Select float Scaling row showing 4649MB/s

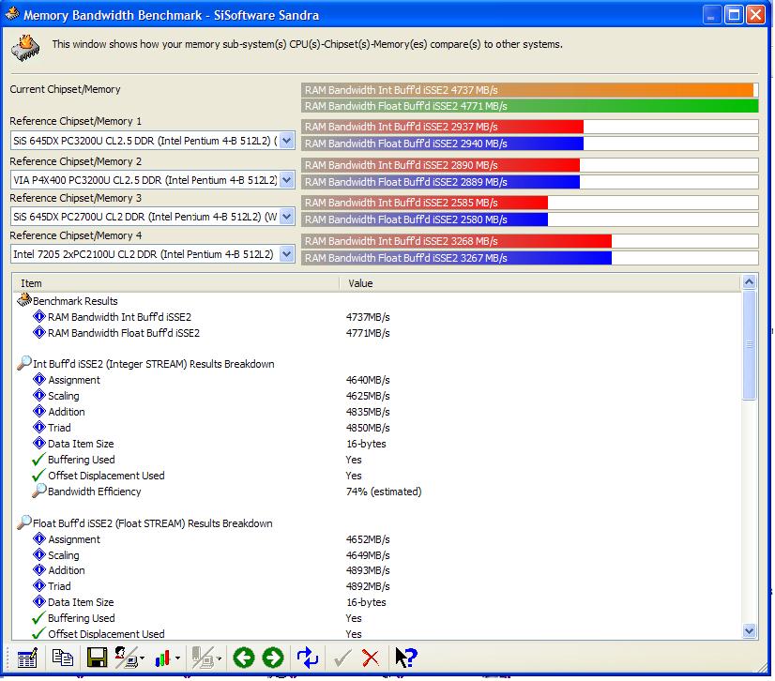click(x=376, y=555)
